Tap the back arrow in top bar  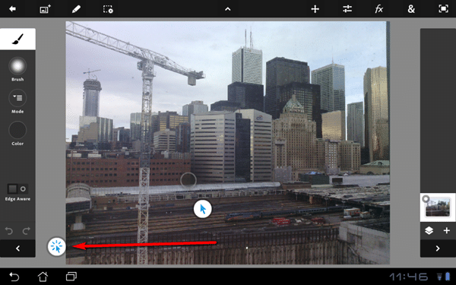(12, 9)
